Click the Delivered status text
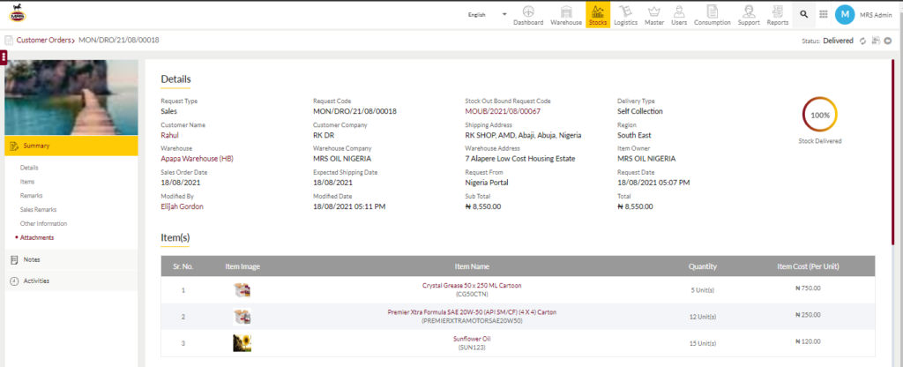 click(838, 41)
